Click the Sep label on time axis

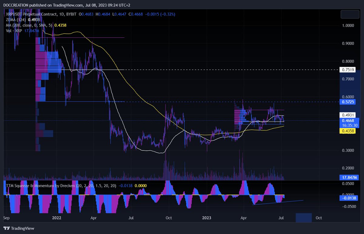coord(6,218)
